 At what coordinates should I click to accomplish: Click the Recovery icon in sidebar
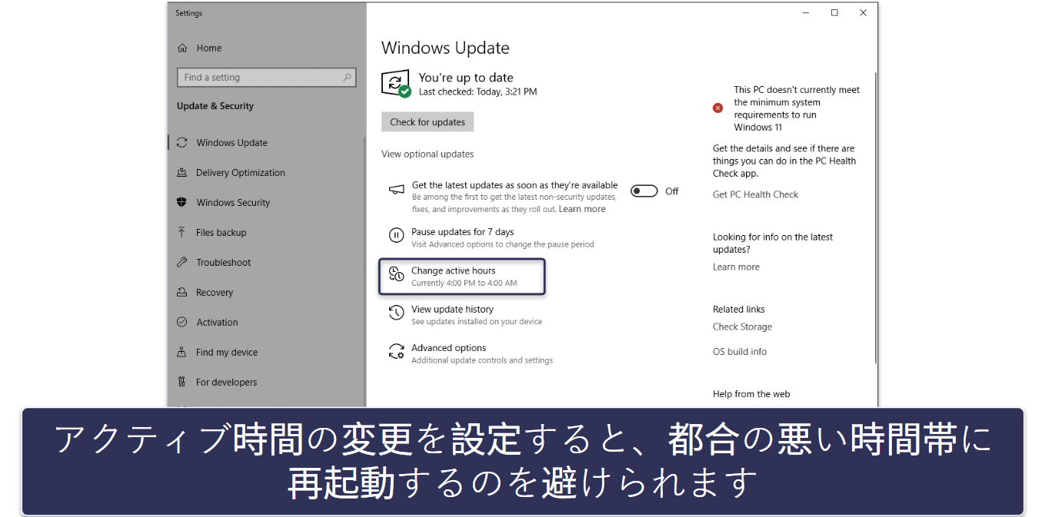(182, 293)
